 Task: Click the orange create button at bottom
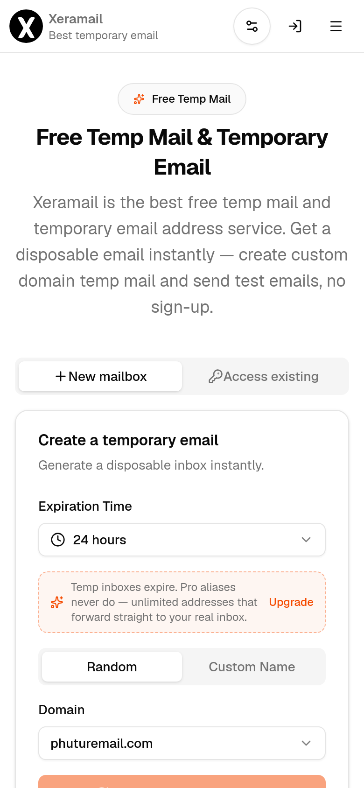[182, 781]
